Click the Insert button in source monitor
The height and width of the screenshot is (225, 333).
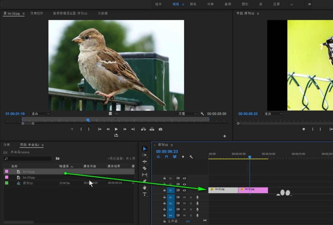click(143, 129)
